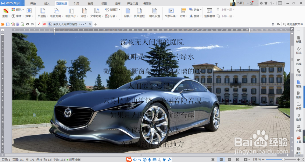
Task: Open the user account 九夏 dropdown
Action: [x=257, y=3]
